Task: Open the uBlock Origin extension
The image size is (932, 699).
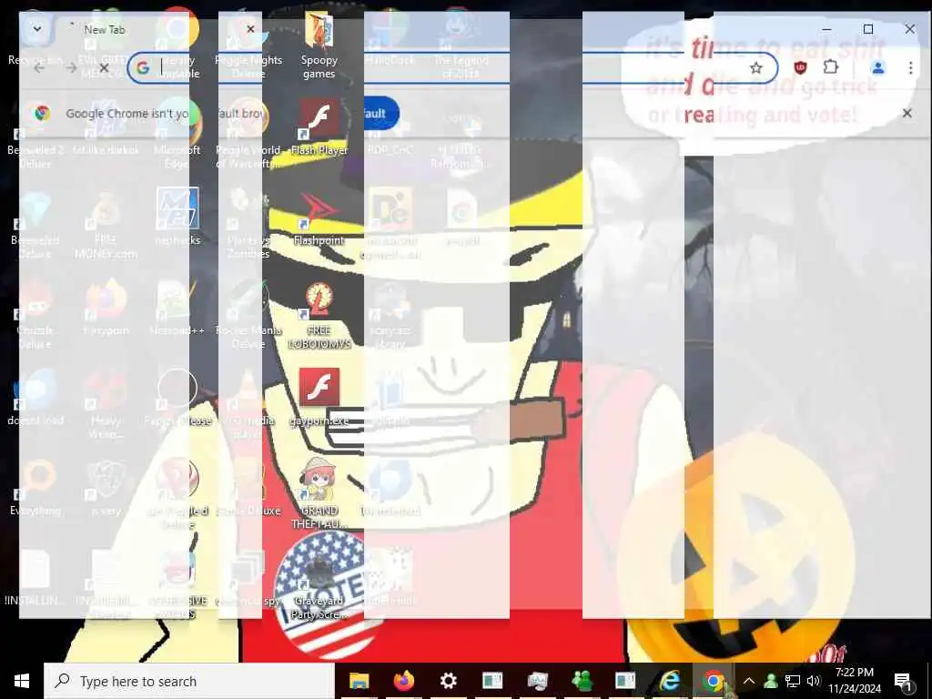Action: [x=800, y=67]
